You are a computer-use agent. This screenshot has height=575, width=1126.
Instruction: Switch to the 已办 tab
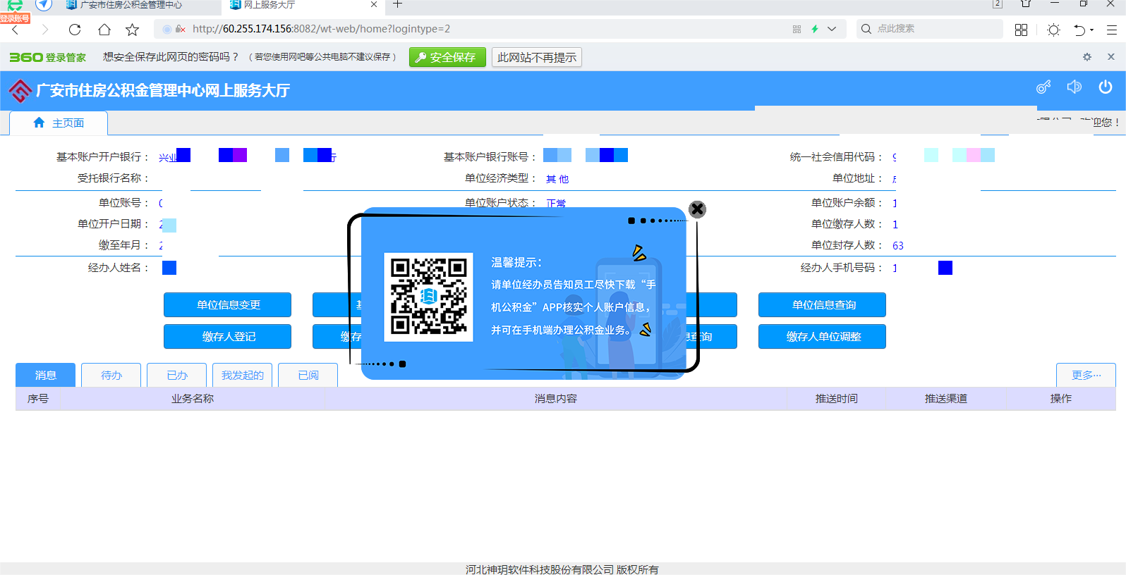coord(176,375)
